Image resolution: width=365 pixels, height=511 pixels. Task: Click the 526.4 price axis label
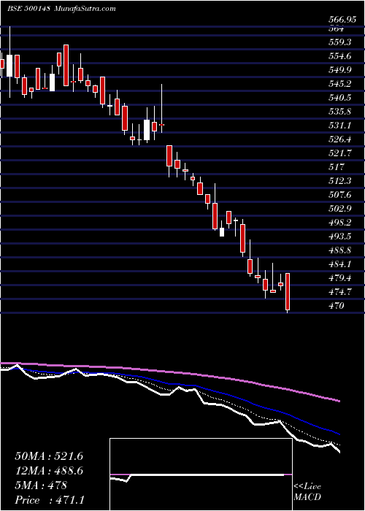[339, 139]
